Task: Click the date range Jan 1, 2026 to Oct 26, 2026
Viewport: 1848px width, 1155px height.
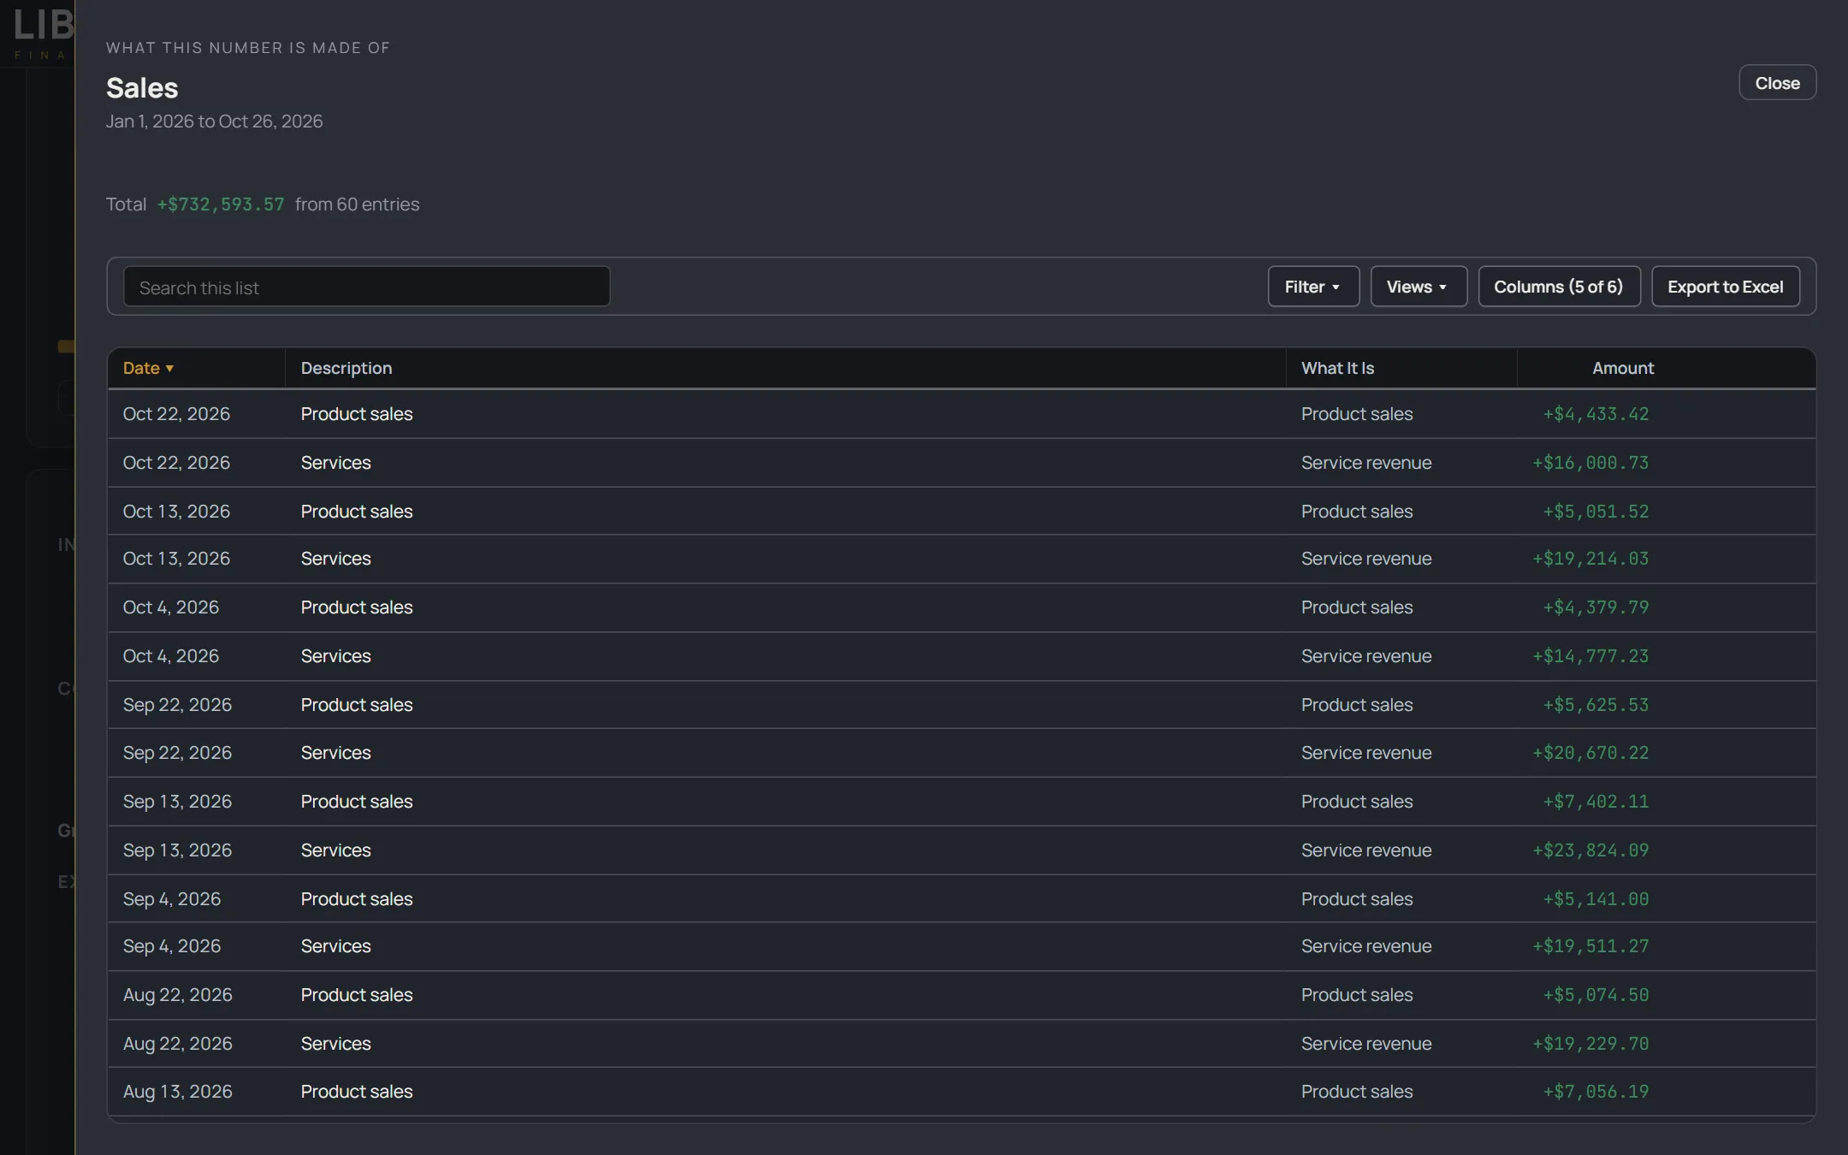Action: (214, 121)
